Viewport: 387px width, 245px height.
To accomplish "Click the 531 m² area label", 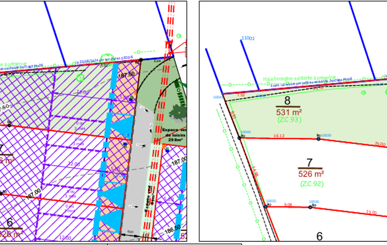I will point(289,112).
